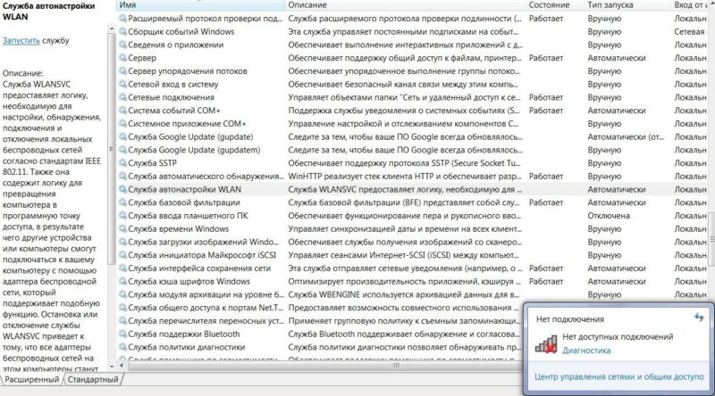
Task: Open Диагностика link in network popup
Action: click(586, 351)
